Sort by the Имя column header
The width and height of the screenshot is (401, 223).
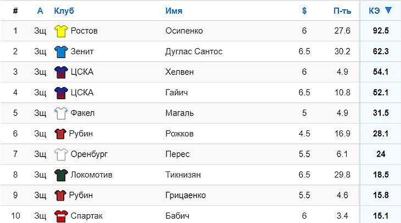pyautogui.click(x=174, y=10)
